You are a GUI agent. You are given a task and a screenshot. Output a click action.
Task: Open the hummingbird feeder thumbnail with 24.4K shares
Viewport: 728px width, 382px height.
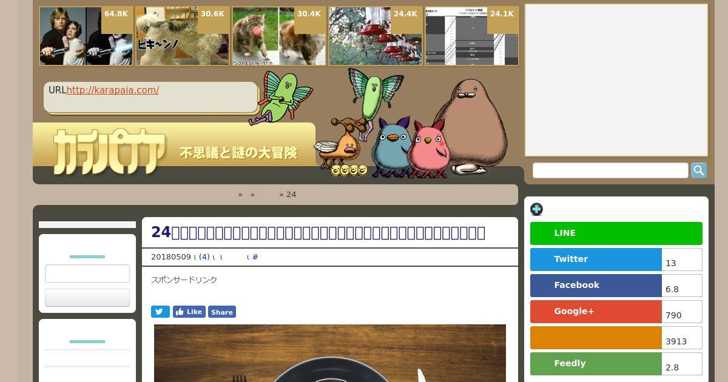coord(376,36)
